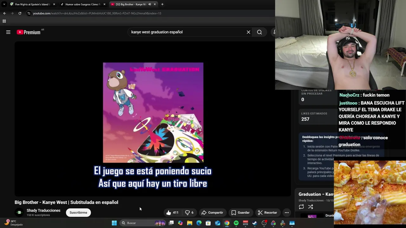The image size is (406, 228).
Task: Reload the page
Action: click(20, 13)
